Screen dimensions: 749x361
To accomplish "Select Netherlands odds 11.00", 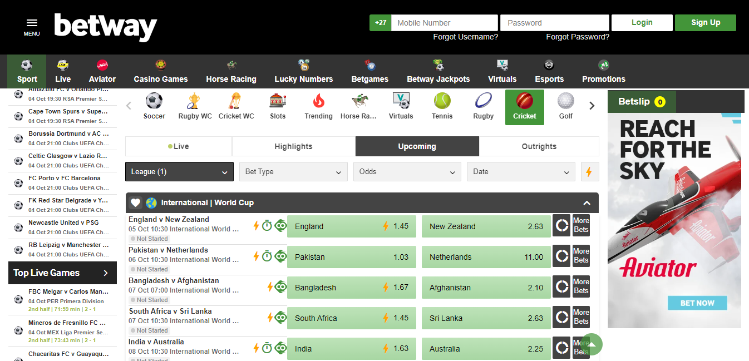I will point(486,257).
